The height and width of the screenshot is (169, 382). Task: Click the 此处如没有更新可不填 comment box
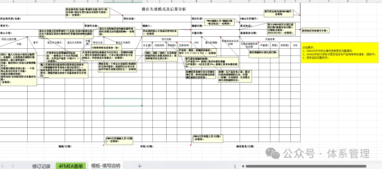tap(316, 30)
